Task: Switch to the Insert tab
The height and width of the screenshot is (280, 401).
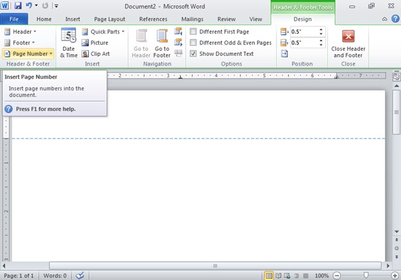Action: (x=73, y=19)
